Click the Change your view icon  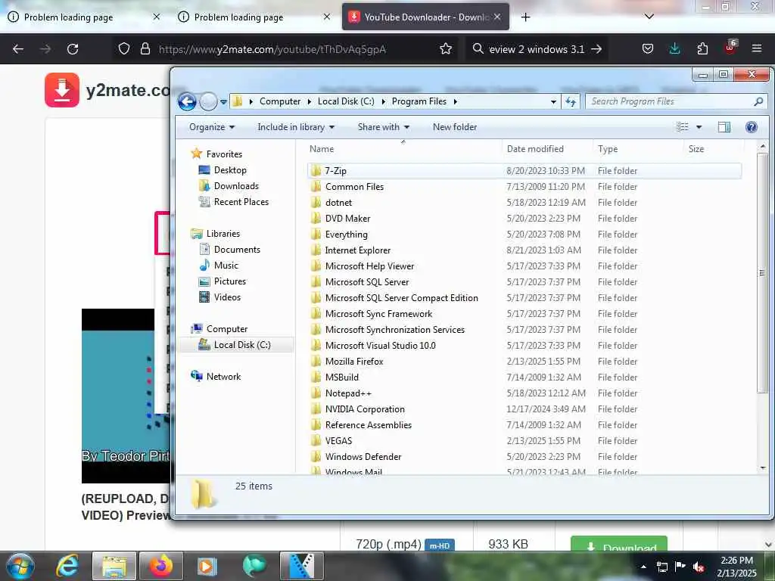(x=682, y=127)
